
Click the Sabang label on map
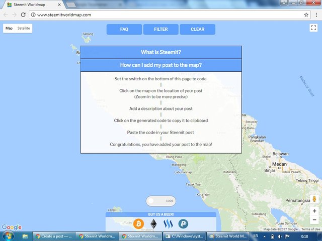88,34
